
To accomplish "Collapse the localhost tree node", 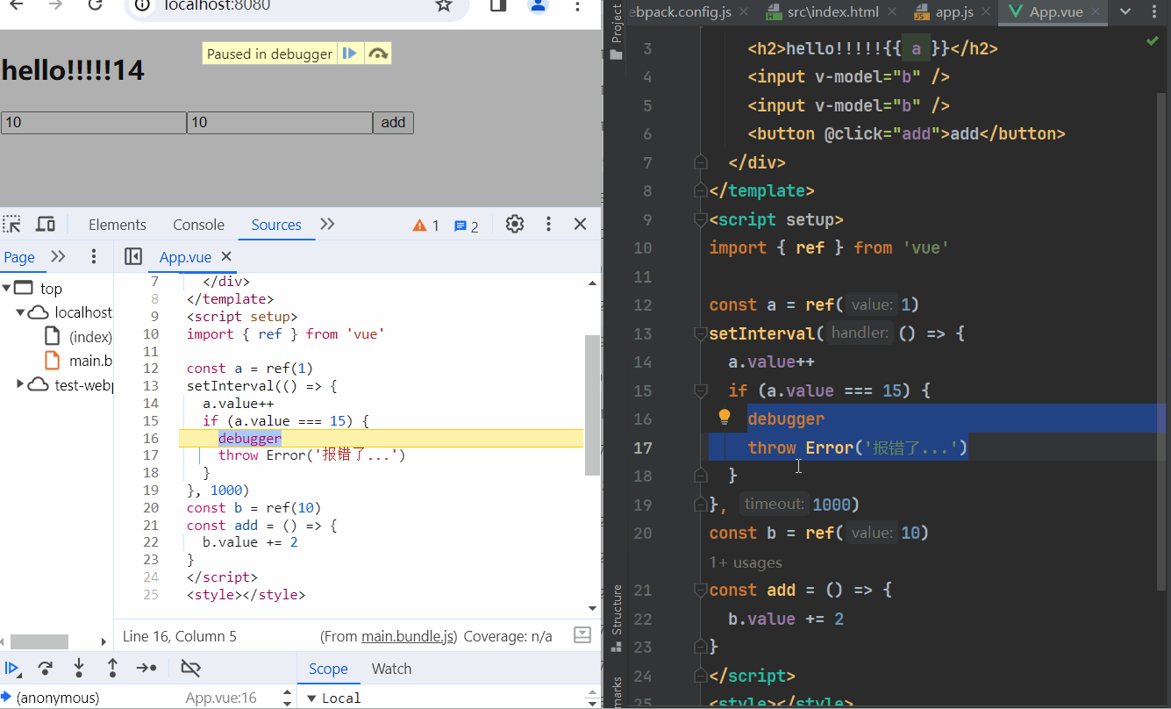I will [x=21, y=312].
